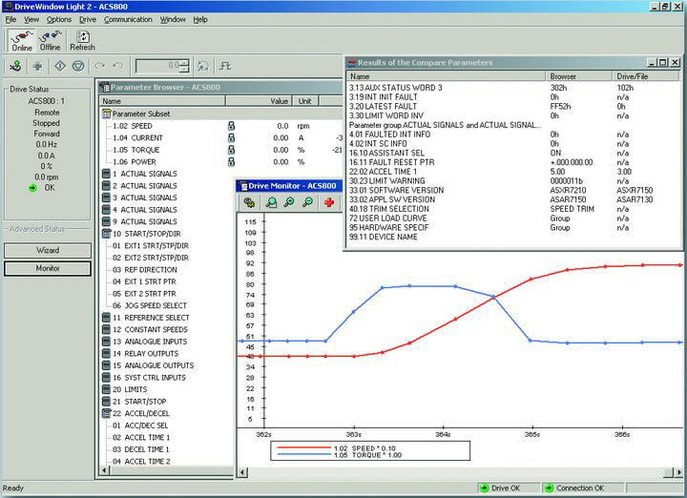
Task: Open the Window menu
Action: pos(173,20)
